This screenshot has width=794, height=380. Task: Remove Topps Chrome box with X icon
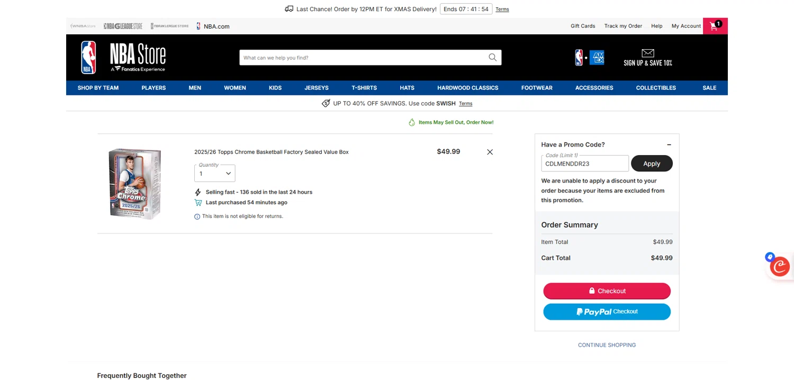pyautogui.click(x=490, y=152)
